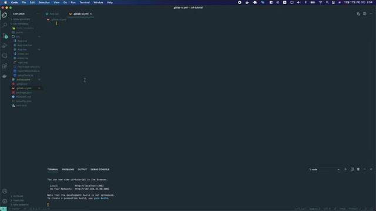This screenshot has width=376, height=211.
Task: Expand the Outline section
Action: pyautogui.click(x=18, y=196)
